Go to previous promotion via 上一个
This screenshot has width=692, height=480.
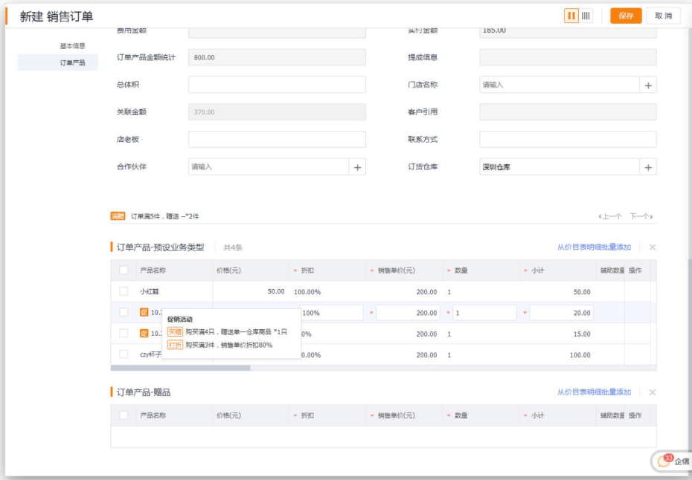610,216
